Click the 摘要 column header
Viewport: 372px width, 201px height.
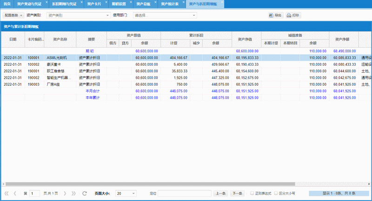coord(91,39)
